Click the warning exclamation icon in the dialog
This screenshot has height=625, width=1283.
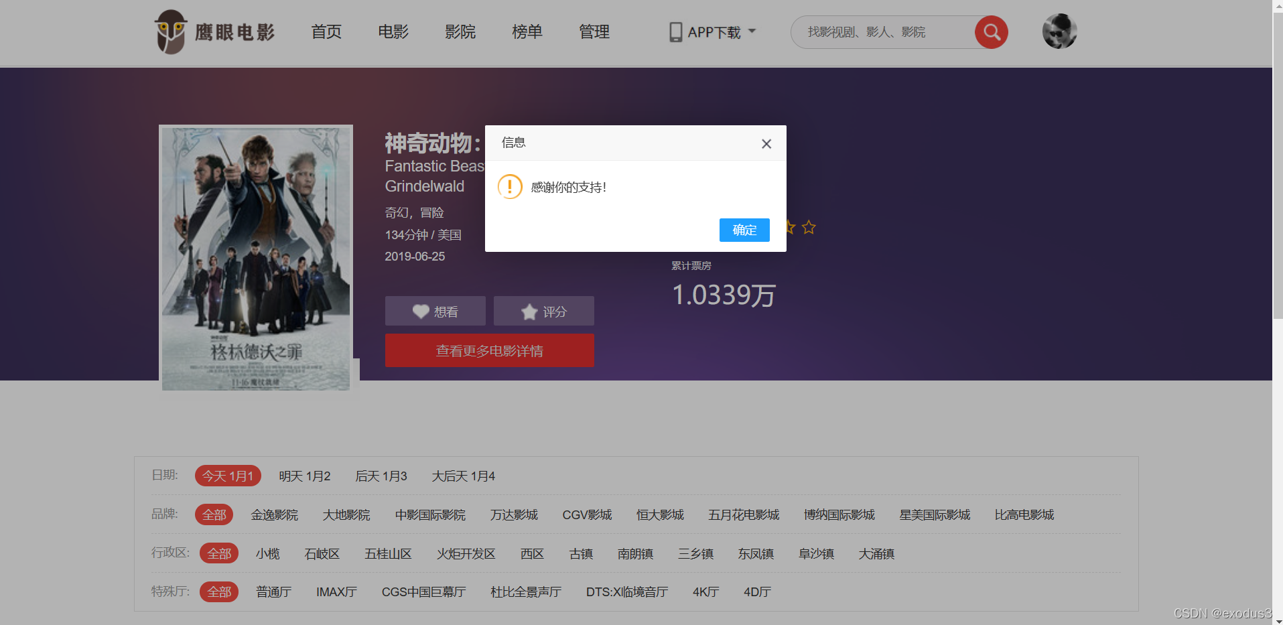pyautogui.click(x=510, y=187)
